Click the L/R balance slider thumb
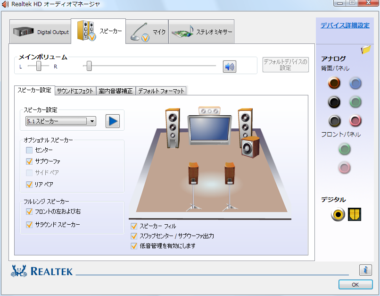The width and height of the screenshot is (380, 296). (x=39, y=66)
